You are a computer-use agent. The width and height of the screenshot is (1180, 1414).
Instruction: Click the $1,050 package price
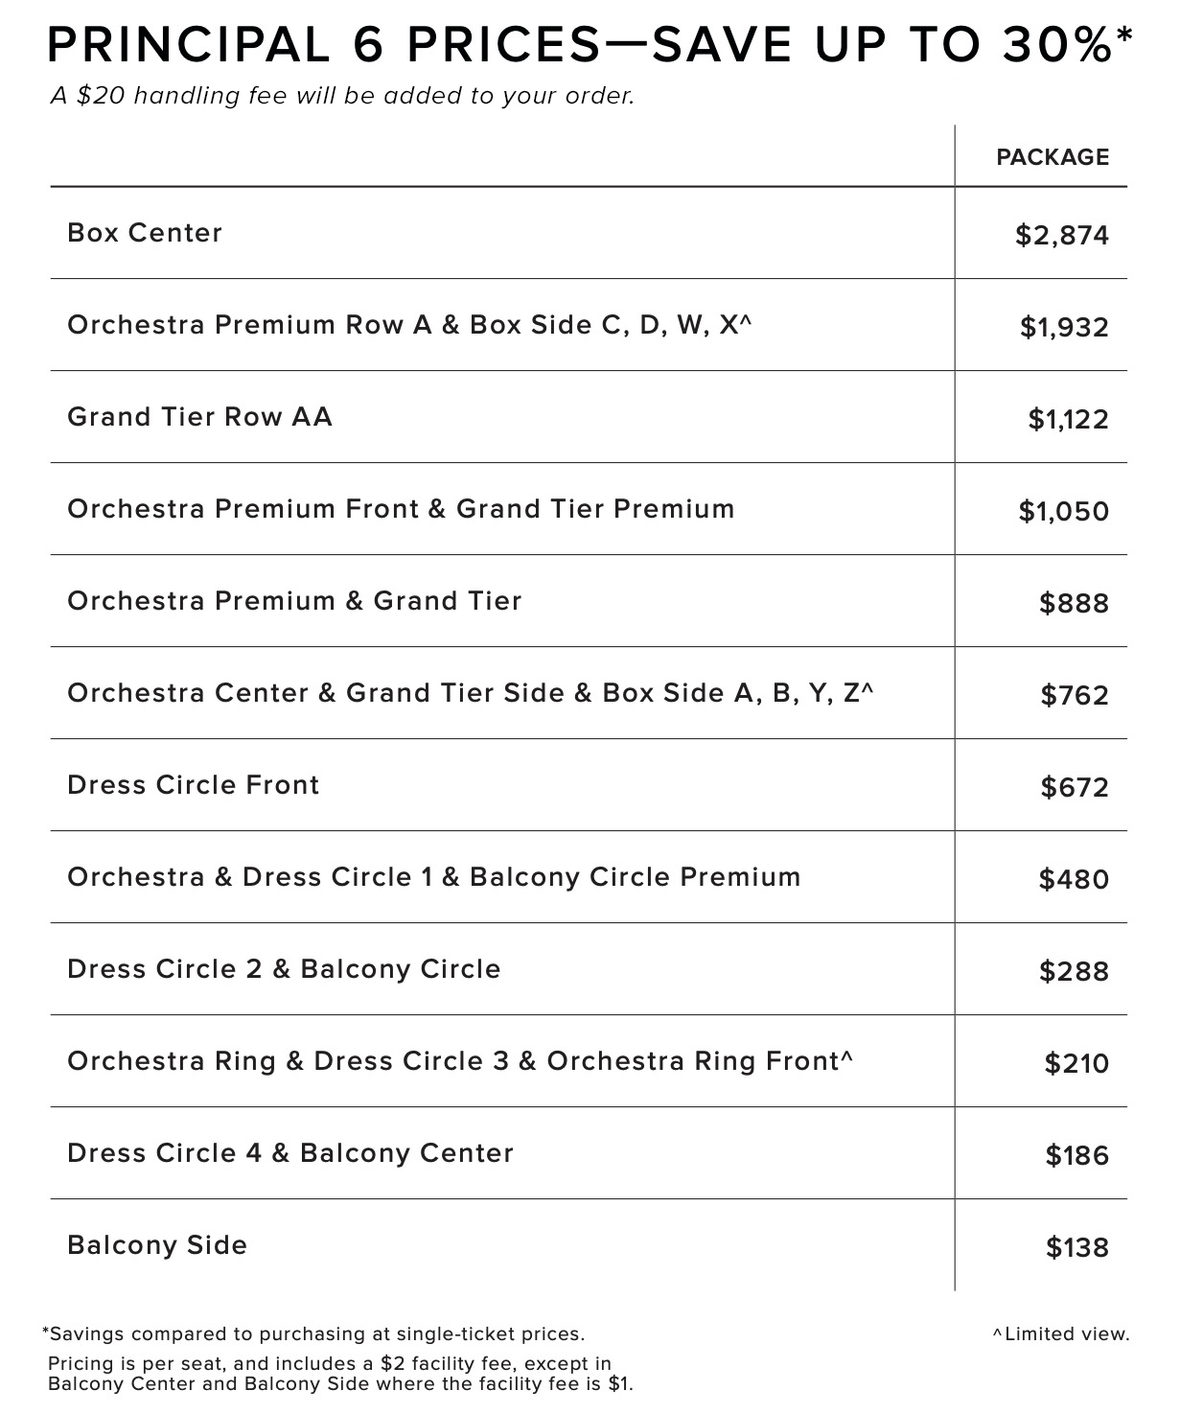click(1064, 511)
